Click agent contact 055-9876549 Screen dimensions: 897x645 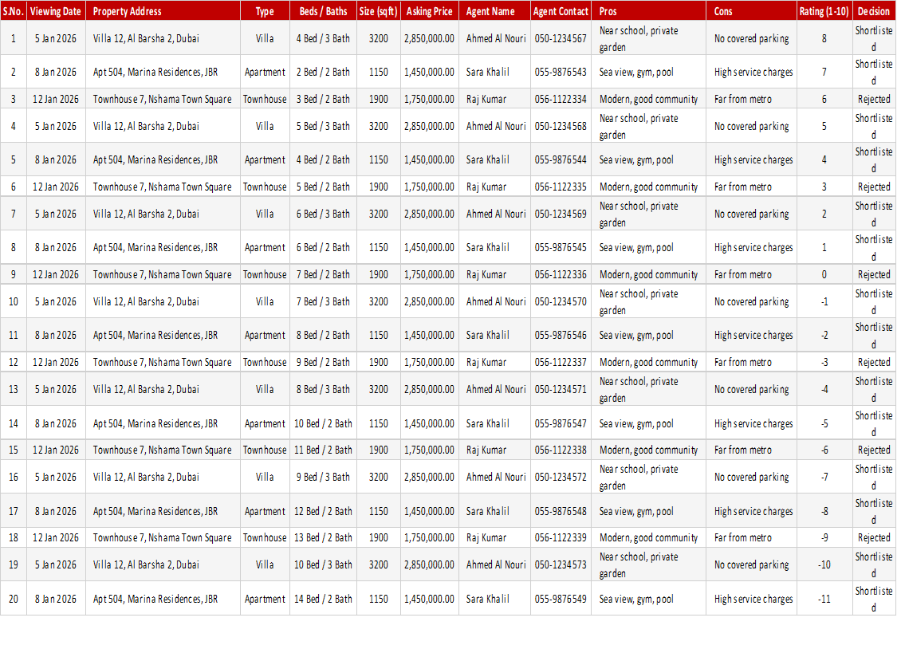pos(561,599)
